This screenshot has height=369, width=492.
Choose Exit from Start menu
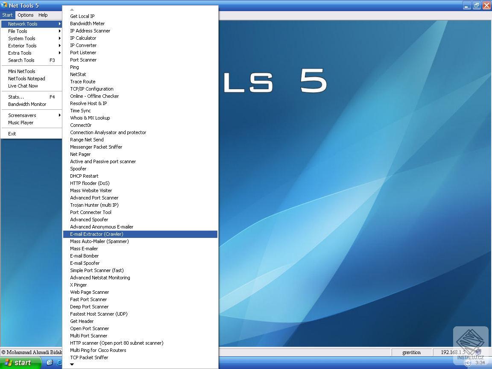click(31, 133)
